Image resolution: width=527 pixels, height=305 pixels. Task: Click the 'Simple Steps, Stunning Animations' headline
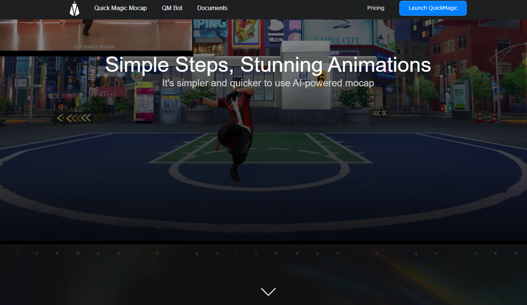[268, 65]
